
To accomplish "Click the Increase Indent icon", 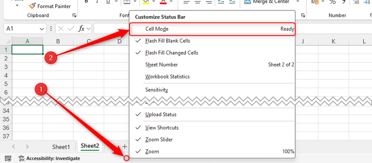I will [x=232, y=2].
